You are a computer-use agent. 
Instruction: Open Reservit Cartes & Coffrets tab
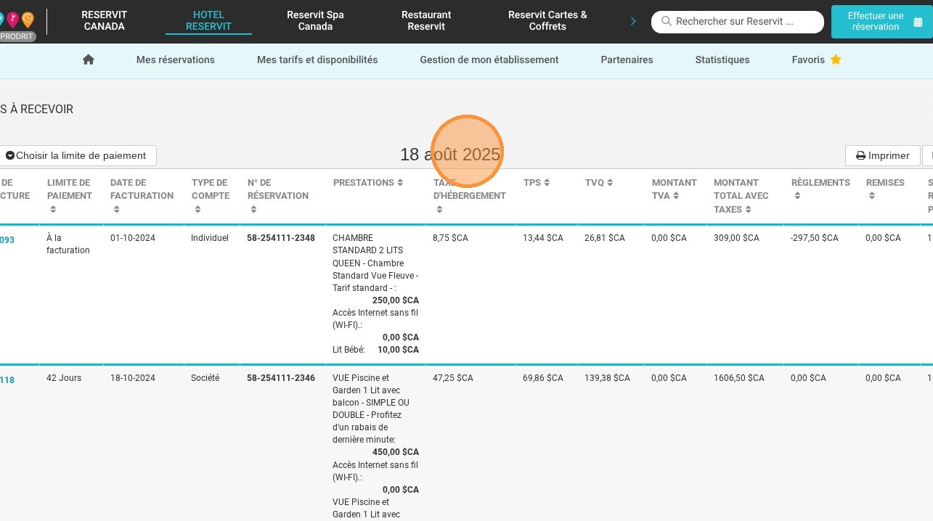pos(547,20)
